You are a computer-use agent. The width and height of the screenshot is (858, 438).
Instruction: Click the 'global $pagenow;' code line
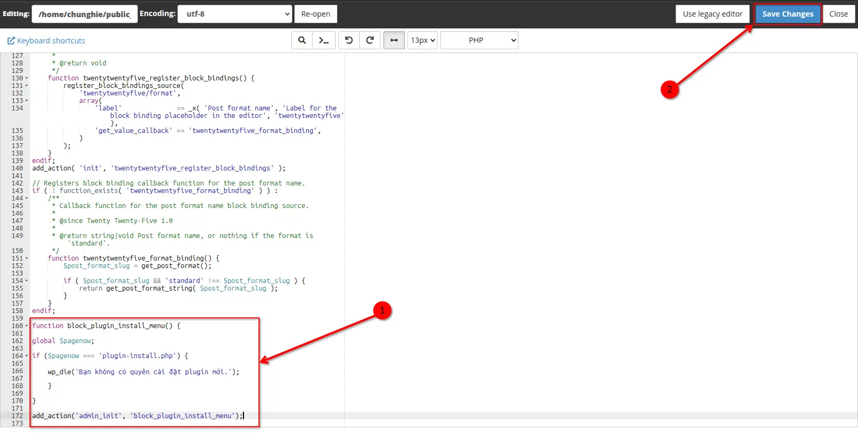pyautogui.click(x=63, y=341)
